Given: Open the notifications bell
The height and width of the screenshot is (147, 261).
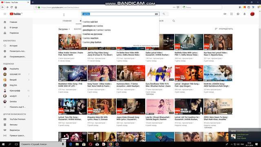Looking at the screenshot, I should coord(245,14).
